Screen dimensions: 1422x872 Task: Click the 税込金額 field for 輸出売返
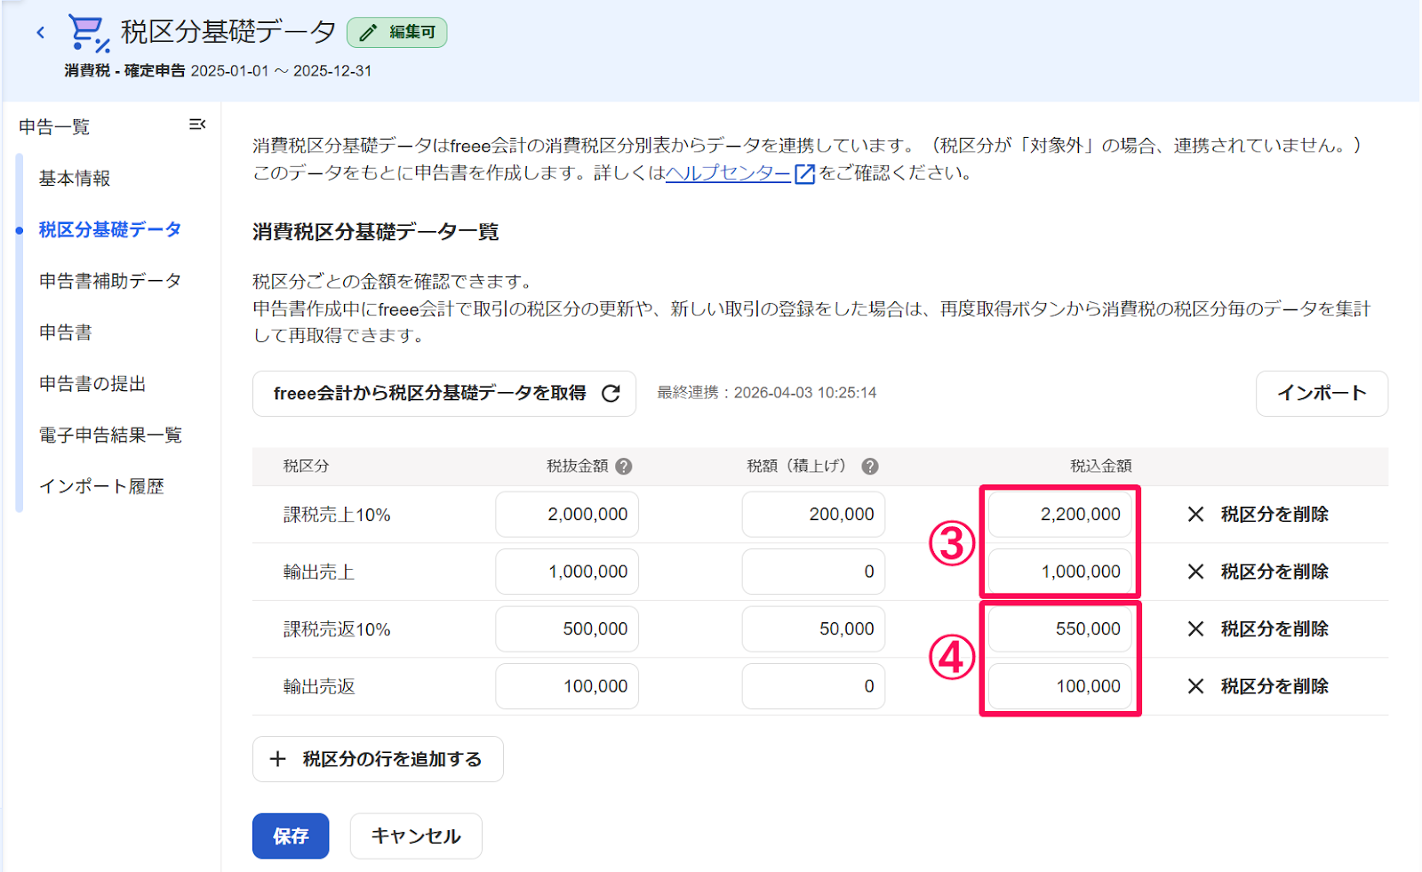1060,686
